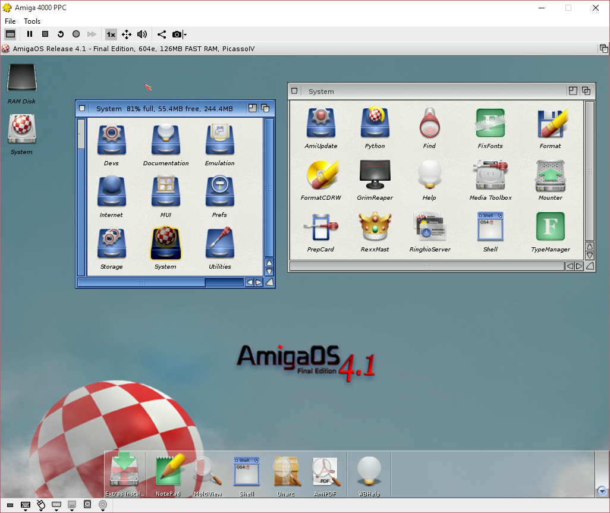Launch NotePad from the dock
Image resolution: width=610 pixels, height=513 pixels.
(x=169, y=470)
